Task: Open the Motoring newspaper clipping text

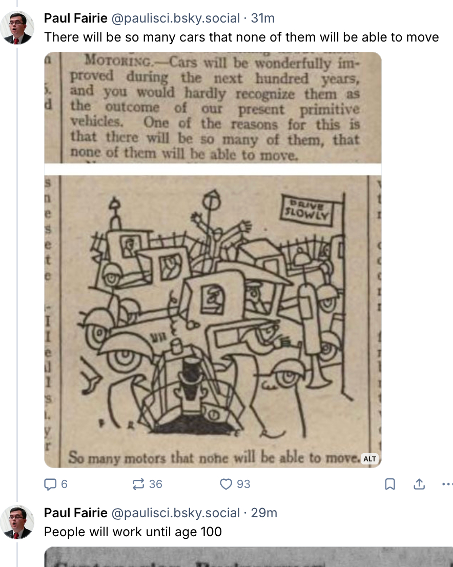Action: pyautogui.click(x=213, y=108)
